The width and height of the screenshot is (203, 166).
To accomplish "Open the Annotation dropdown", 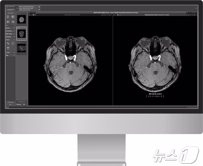I will coord(11,31).
